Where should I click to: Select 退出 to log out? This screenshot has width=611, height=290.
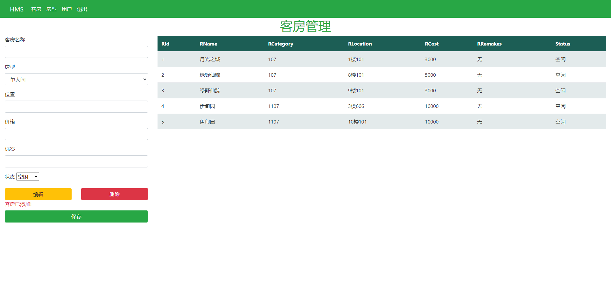point(82,9)
